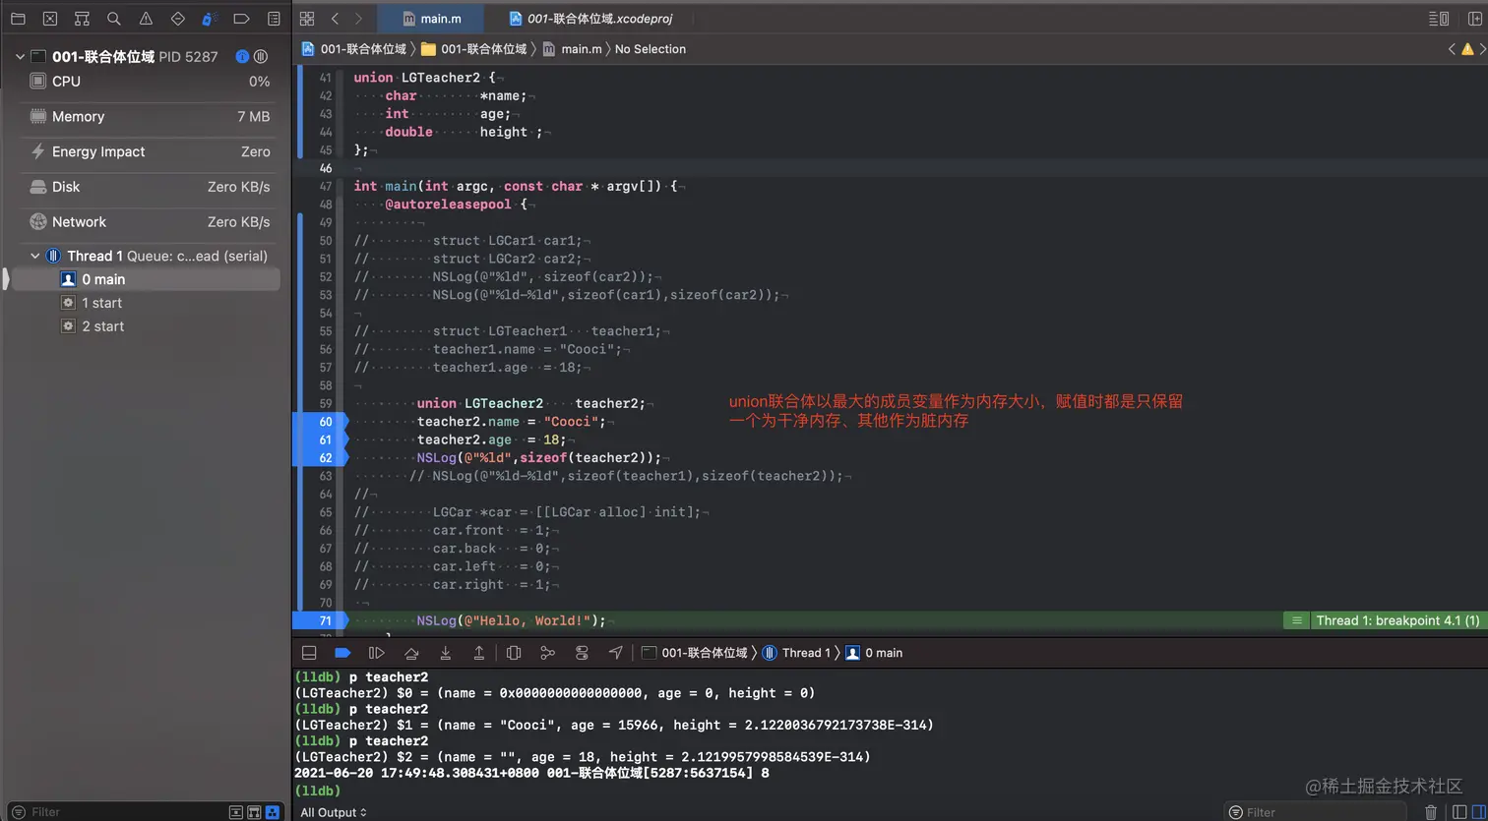Open the Issue navigator warning icon
Image resolution: width=1488 pixels, height=821 pixels.
[x=146, y=19]
